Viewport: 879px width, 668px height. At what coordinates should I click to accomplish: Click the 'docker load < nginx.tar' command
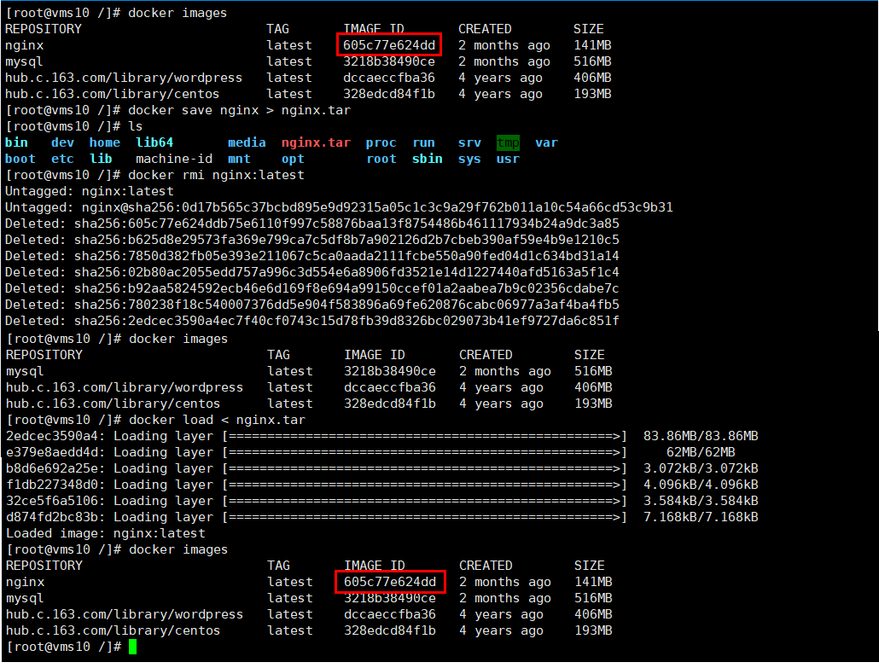click(217, 421)
